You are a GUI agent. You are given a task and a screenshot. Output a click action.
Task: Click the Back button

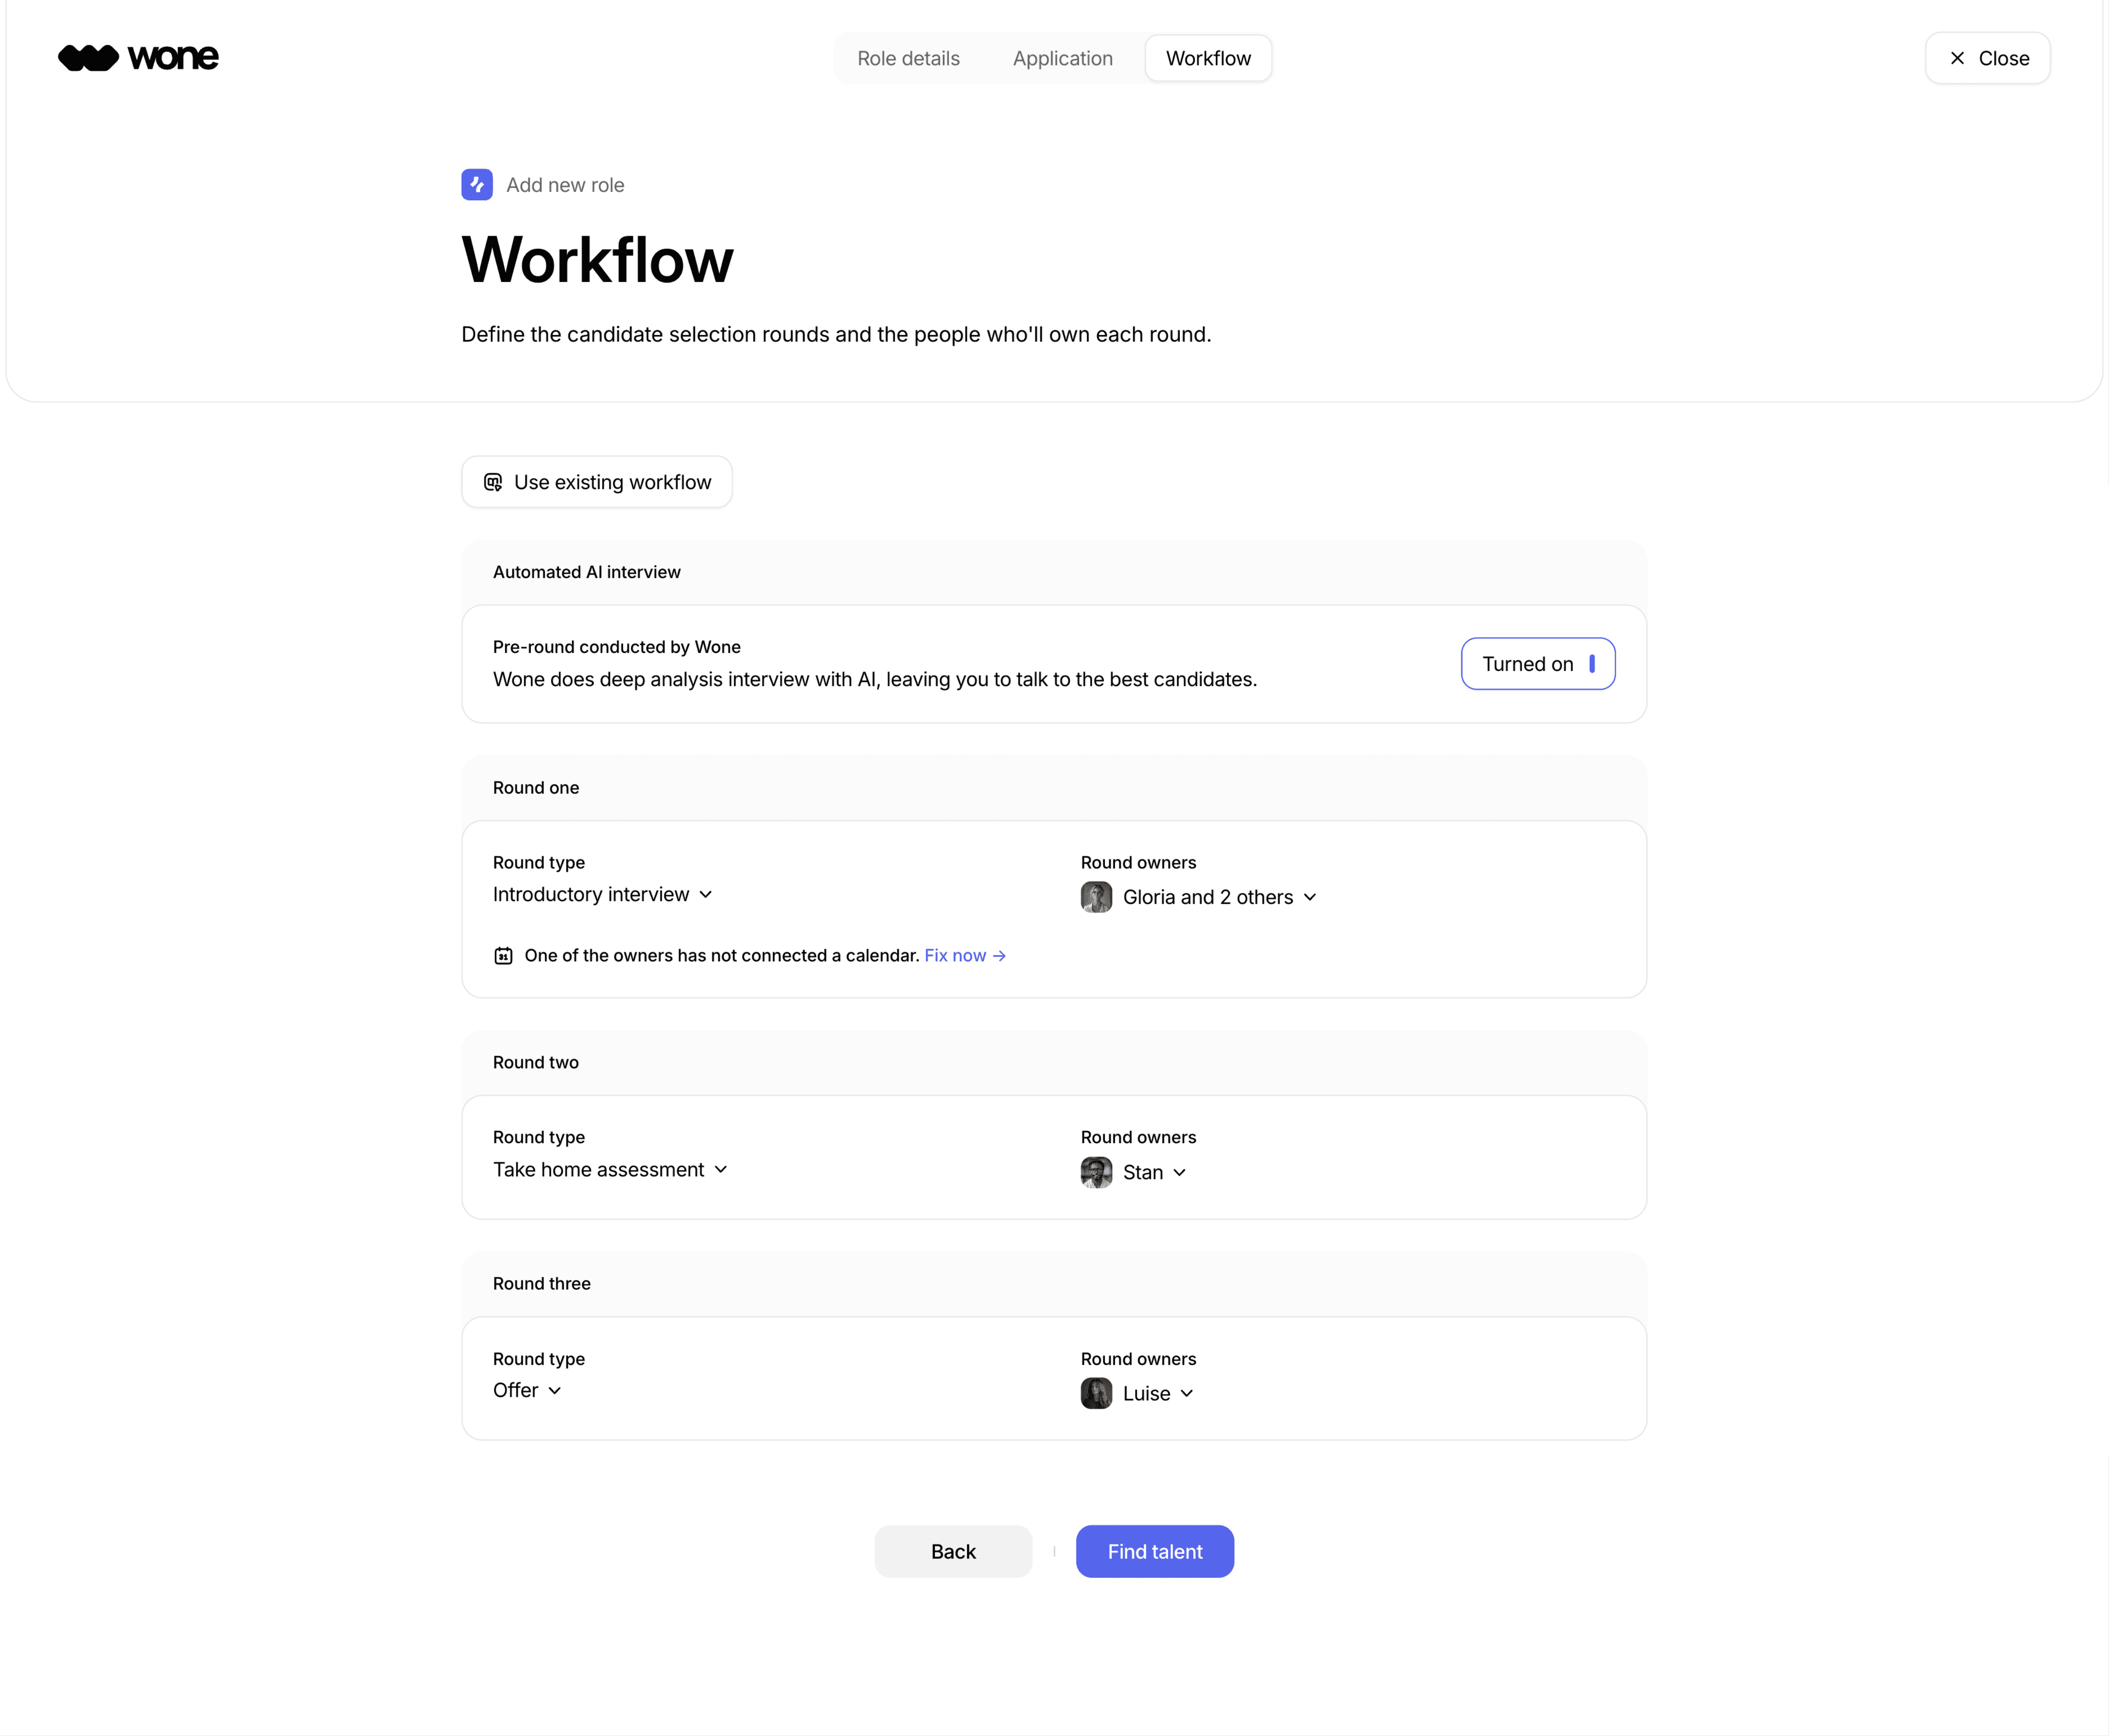click(x=952, y=1551)
